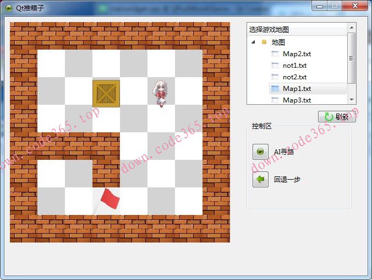Click the player character sprite

click(x=161, y=93)
